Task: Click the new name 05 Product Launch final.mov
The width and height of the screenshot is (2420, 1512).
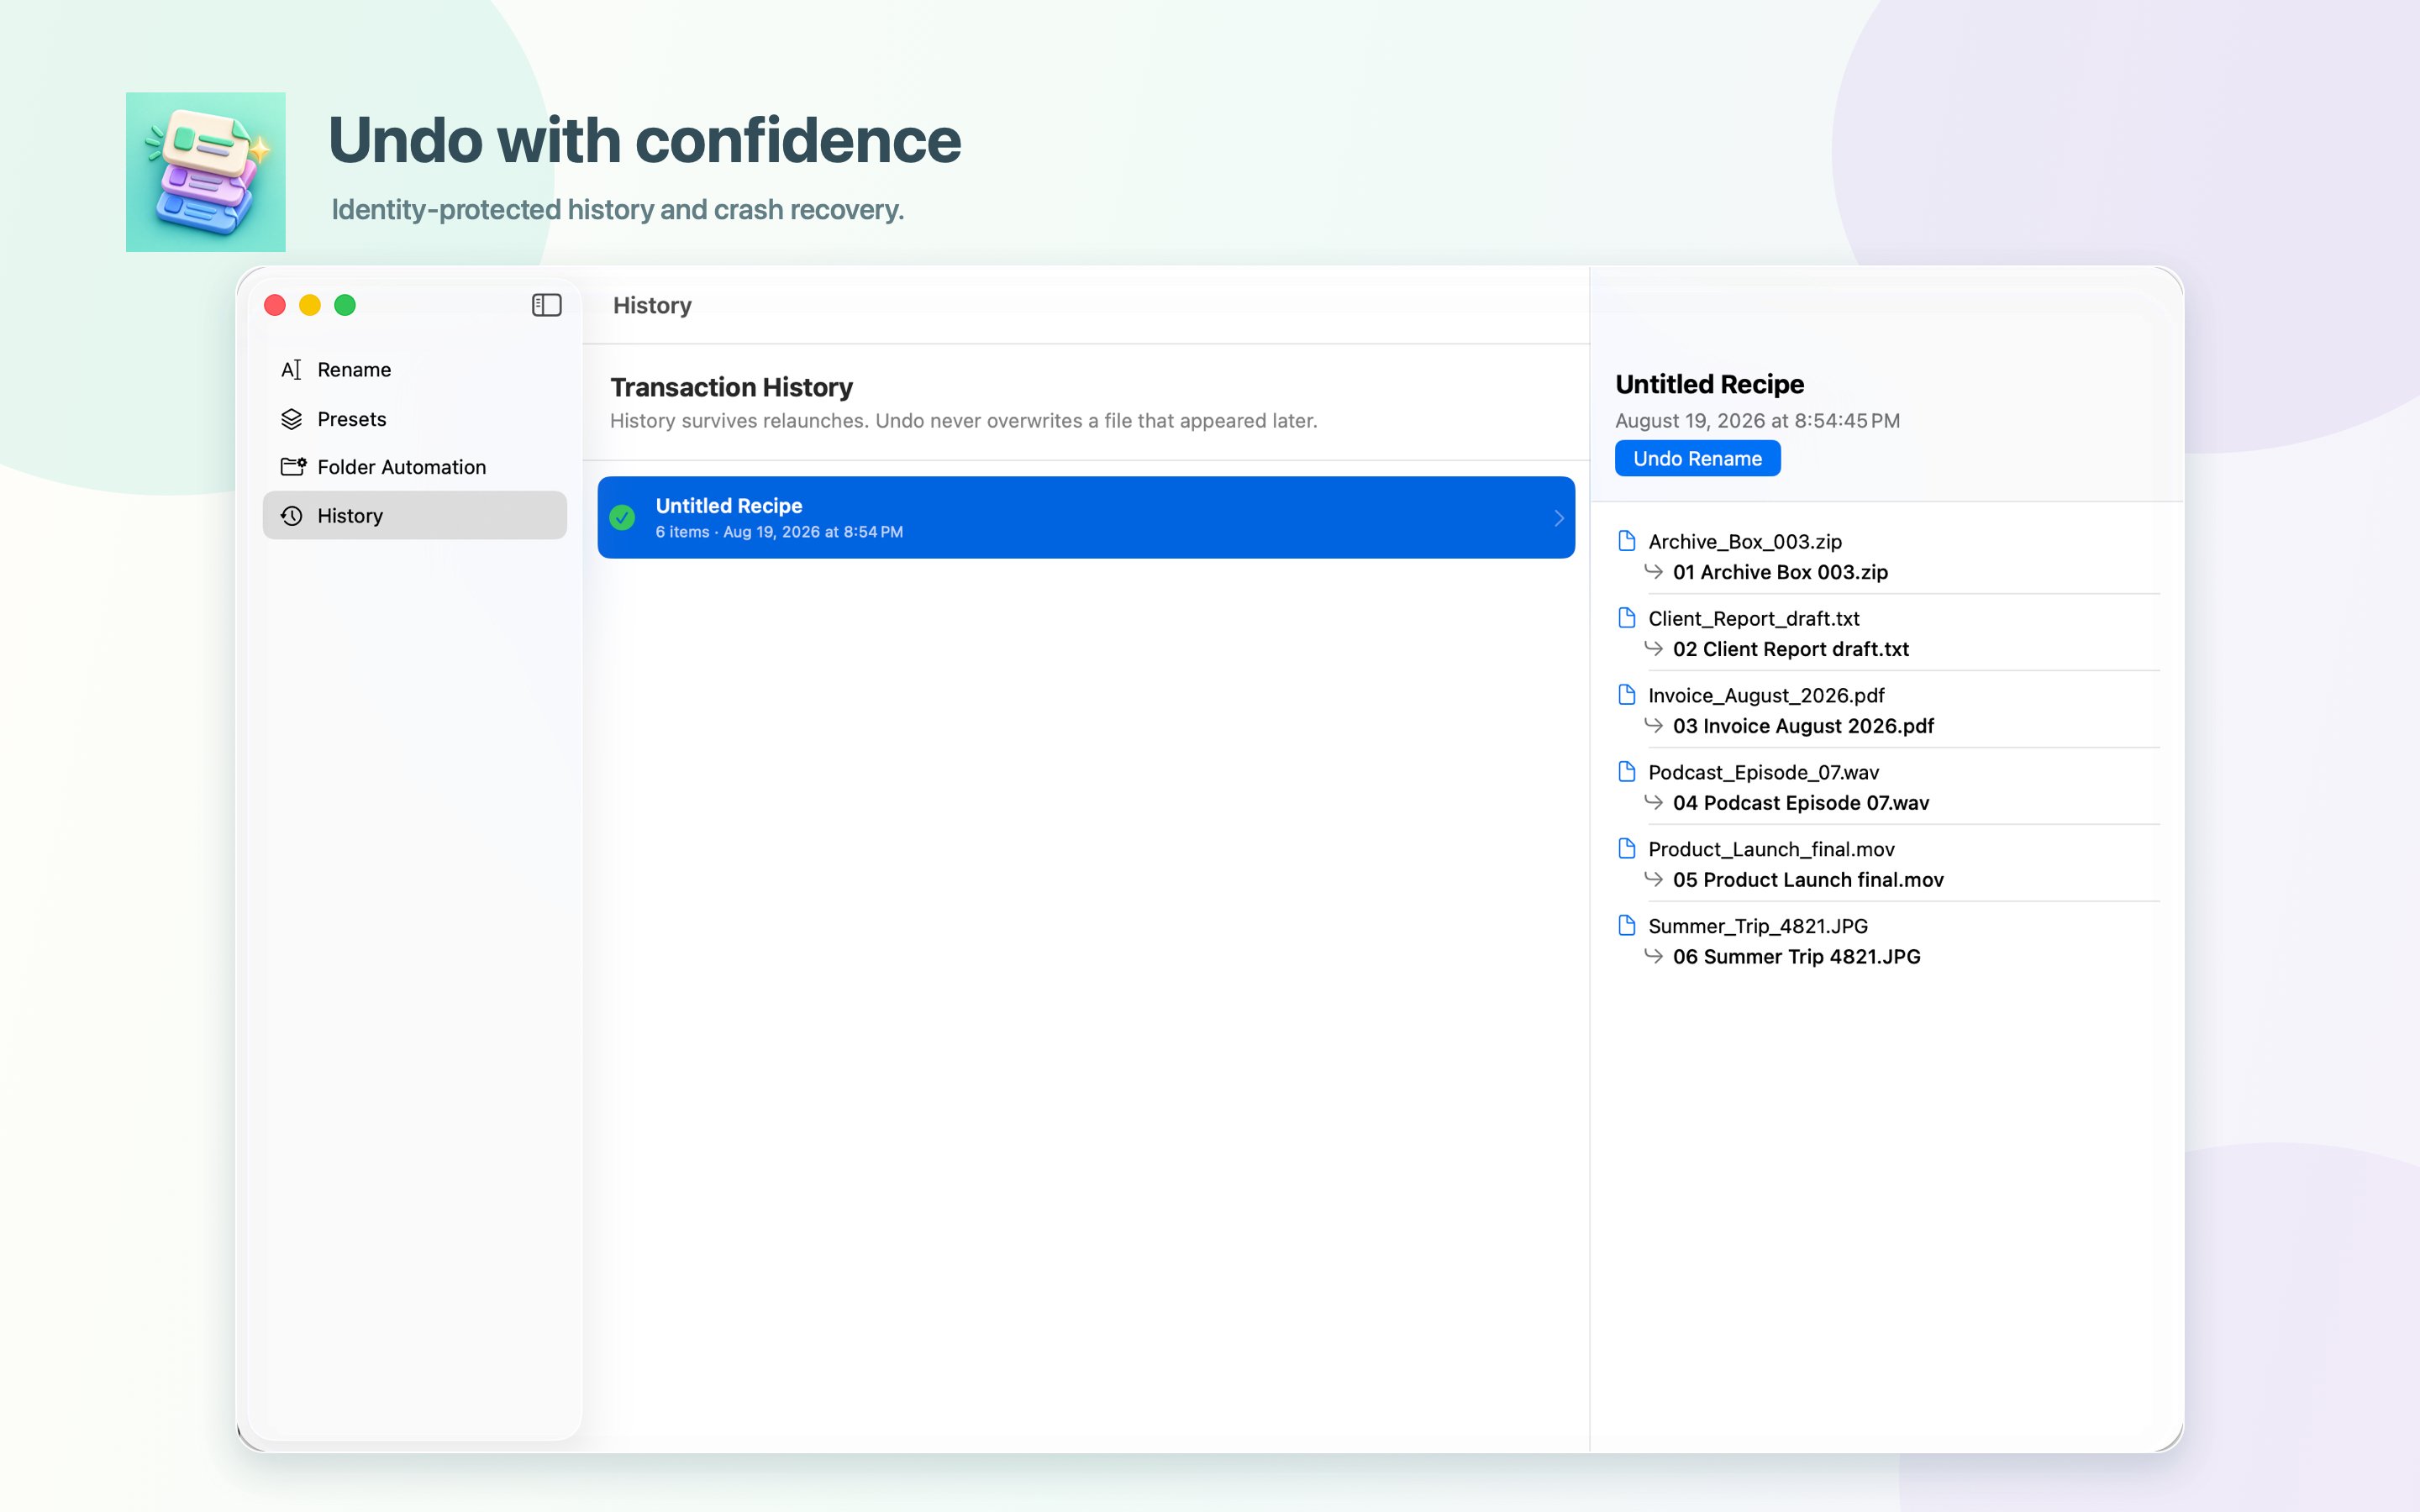Action: click(1808, 880)
